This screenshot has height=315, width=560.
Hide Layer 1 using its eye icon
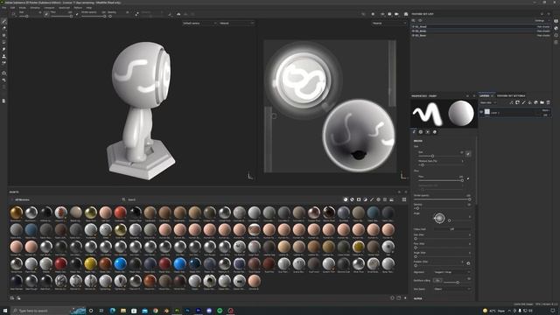click(x=481, y=112)
